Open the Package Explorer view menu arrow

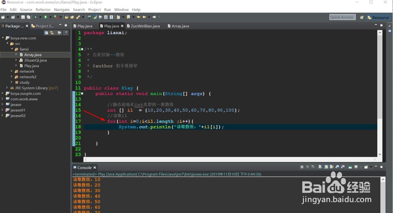66,33
